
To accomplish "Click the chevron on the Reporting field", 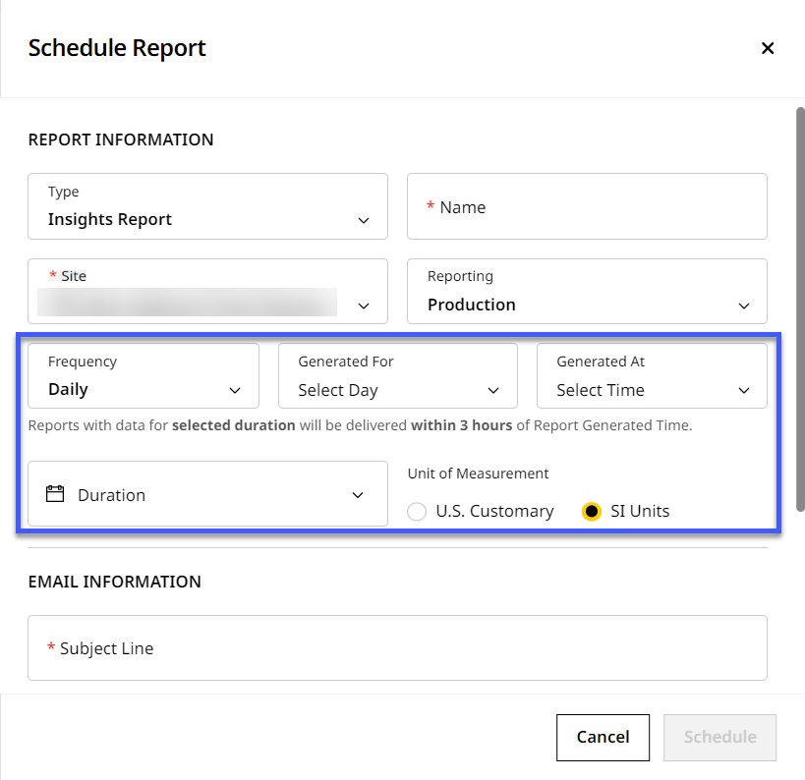I will point(743,306).
